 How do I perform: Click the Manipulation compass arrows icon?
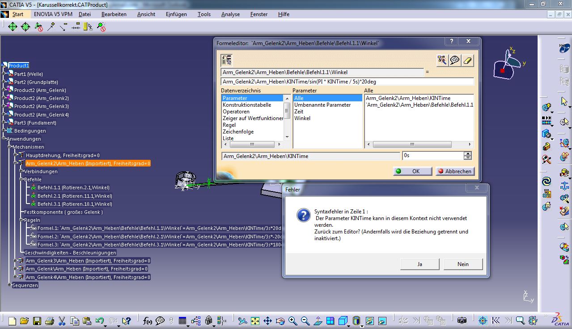[13, 27]
